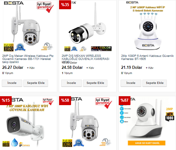Add the 24.58 Dolar wireless camera to cart
This screenshot has width=176, height=150.
pos(95,83)
